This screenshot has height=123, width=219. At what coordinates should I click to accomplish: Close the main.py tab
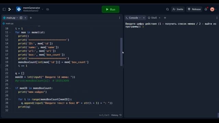pos(25,18)
